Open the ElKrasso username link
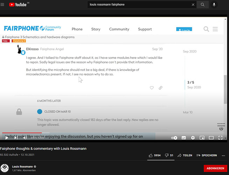Screen dimensions: 229x175 pos(32,49)
